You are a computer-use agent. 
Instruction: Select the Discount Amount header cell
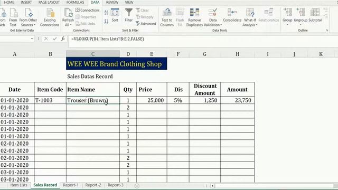[205, 89]
